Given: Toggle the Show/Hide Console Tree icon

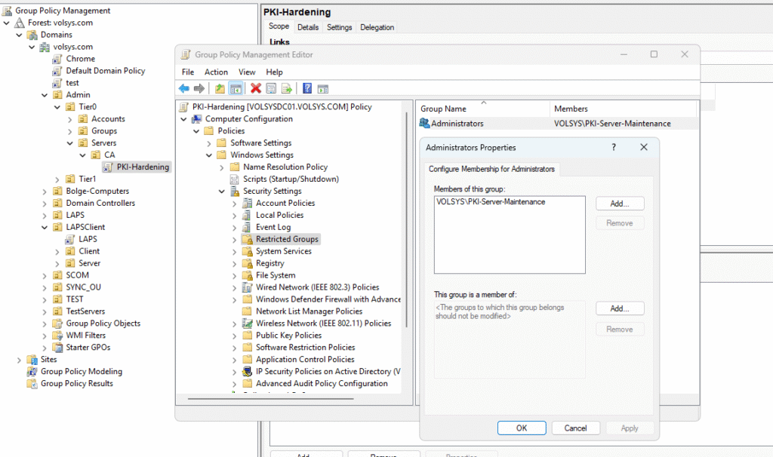Looking at the screenshot, I should pyautogui.click(x=236, y=88).
